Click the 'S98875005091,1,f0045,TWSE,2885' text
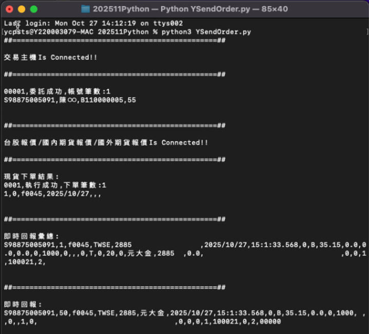The height and width of the screenshot is (334, 369). (x=68, y=245)
